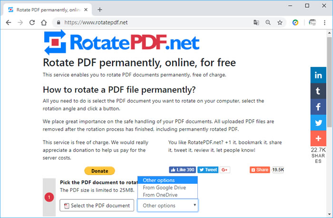
Task: Share page via Facebook sidebar icon
Action: pos(318,107)
